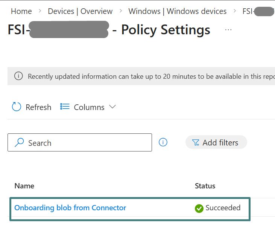Click the magnifier icon in the search box

pyautogui.click(x=19, y=142)
